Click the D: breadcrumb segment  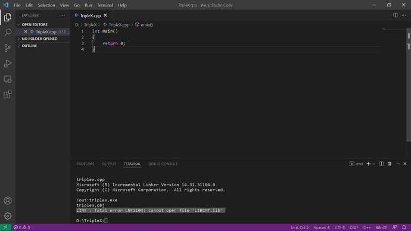[x=77, y=25]
